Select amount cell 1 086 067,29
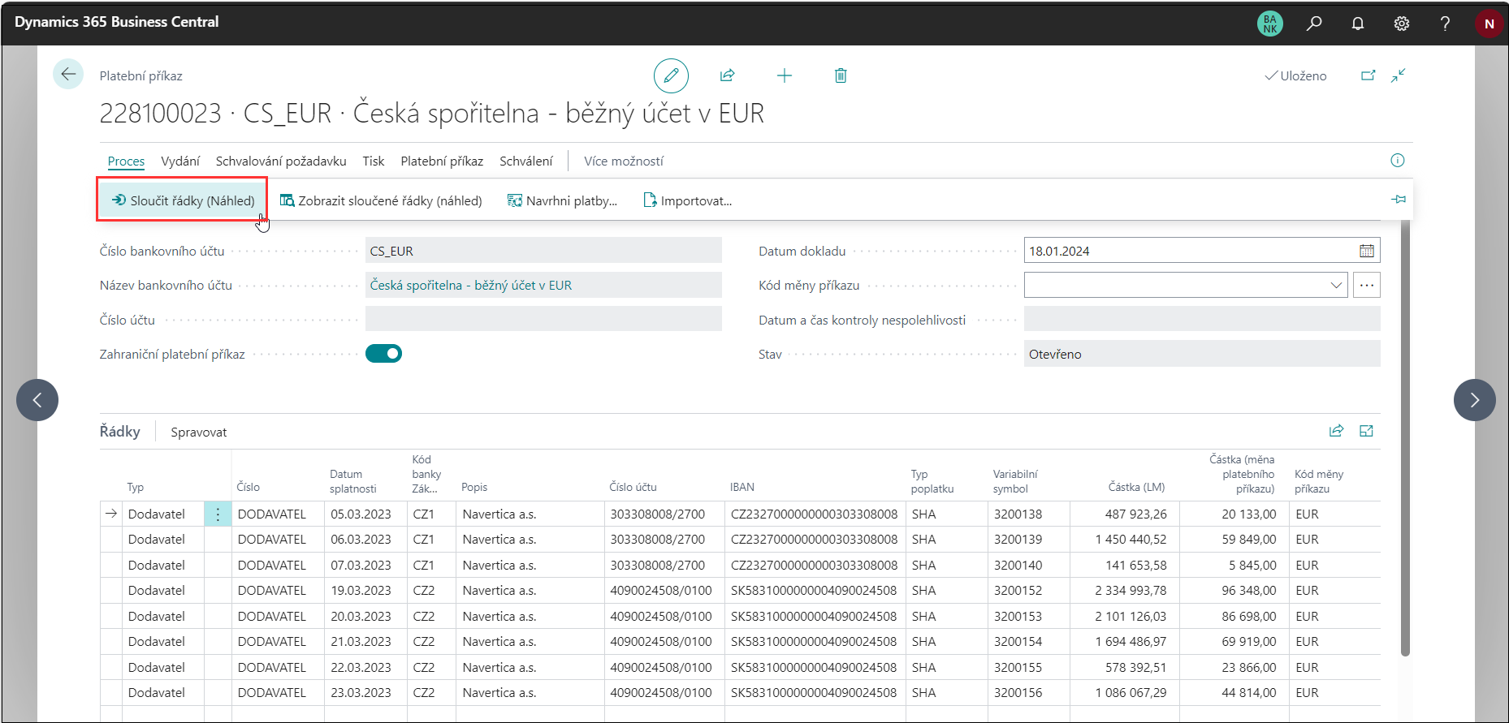The width and height of the screenshot is (1509, 723). (x=1125, y=693)
